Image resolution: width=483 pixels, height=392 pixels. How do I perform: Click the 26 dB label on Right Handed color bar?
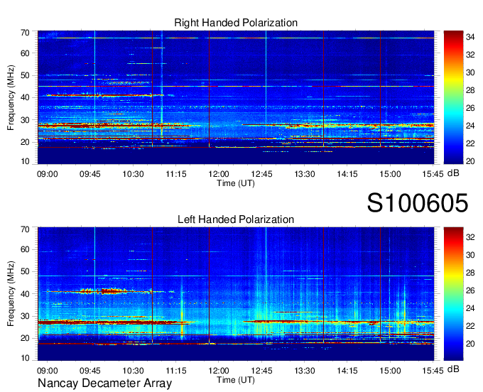click(470, 108)
